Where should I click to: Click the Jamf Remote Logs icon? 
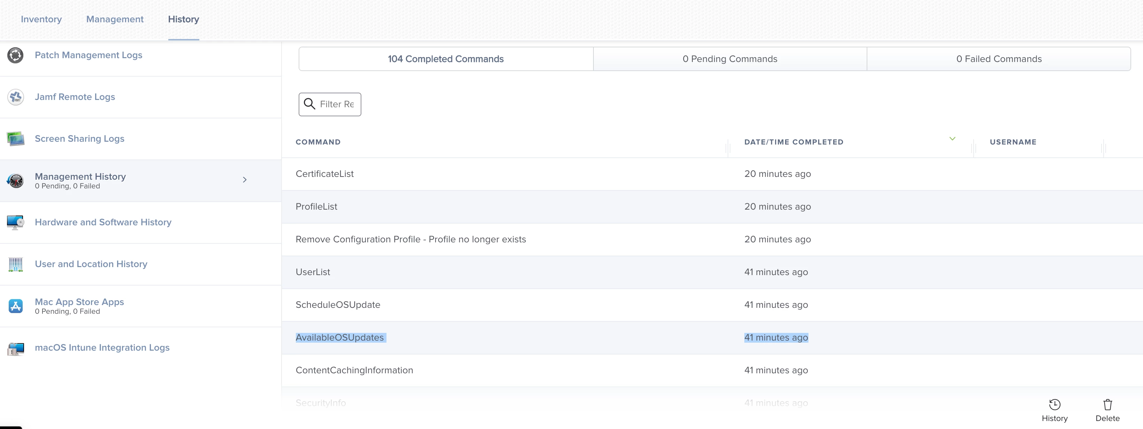tap(16, 97)
